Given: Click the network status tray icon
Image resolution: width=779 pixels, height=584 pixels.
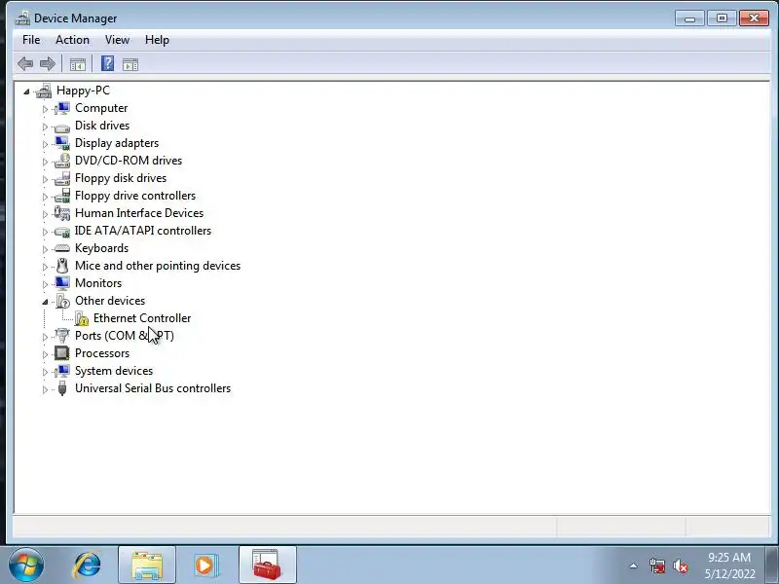Looking at the screenshot, I should 657,566.
